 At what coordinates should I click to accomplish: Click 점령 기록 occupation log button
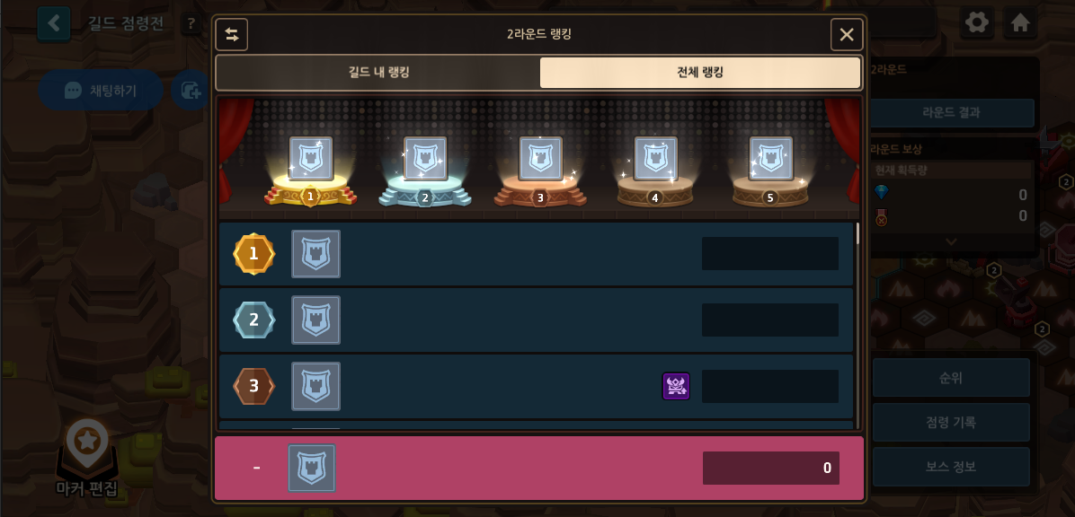point(951,422)
